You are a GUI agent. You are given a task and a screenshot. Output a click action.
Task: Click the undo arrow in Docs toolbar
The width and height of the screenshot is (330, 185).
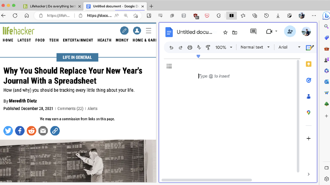point(171,47)
